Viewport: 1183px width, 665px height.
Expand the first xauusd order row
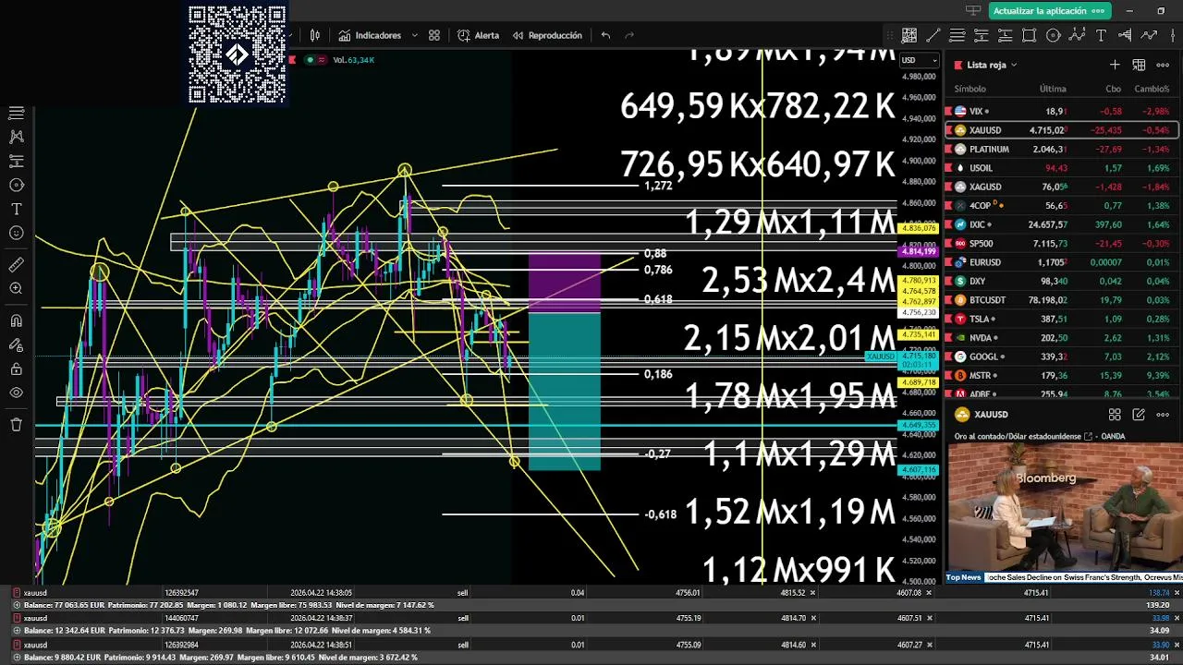pyautogui.click(x=17, y=593)
